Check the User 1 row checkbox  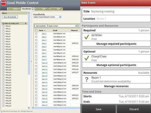(x=36, y=33)
